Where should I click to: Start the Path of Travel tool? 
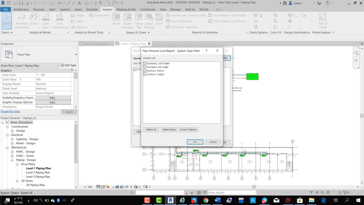[x=323, y=21]
